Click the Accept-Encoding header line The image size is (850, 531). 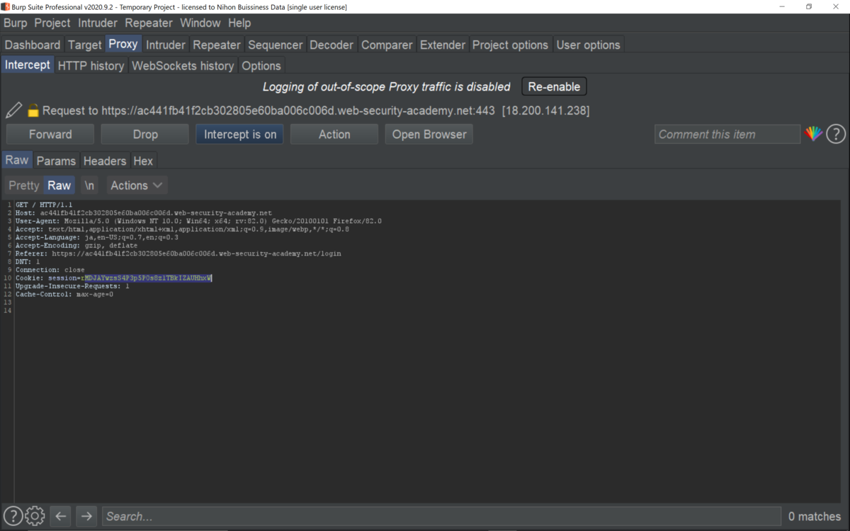[76, 246]
